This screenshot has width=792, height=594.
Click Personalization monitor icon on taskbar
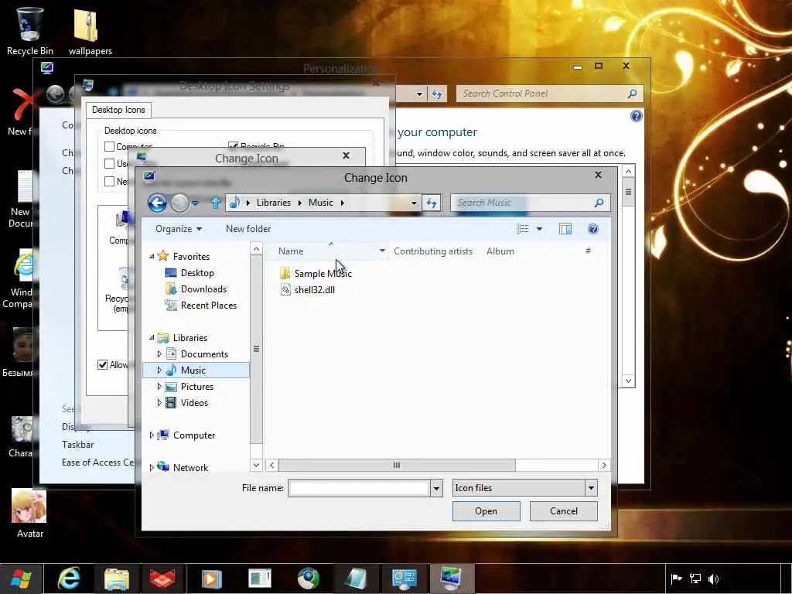[451, 579]
